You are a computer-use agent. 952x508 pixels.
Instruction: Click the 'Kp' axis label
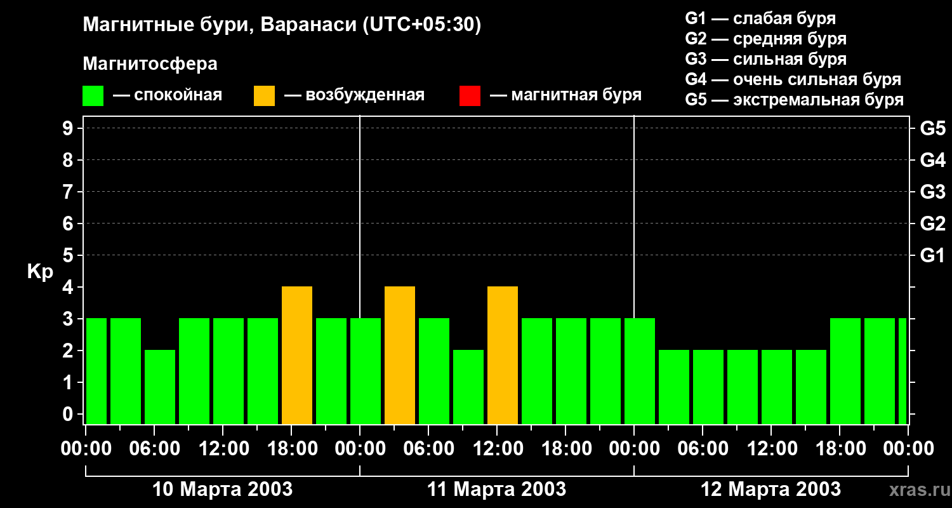pos(40,272)
